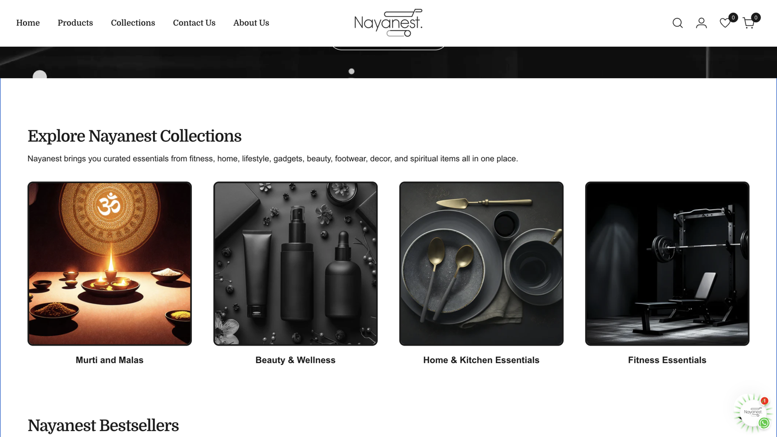This screenshot has width=777, height=437.
Task: Click the Home & Kitchen Essentials link
Action: 481,360
